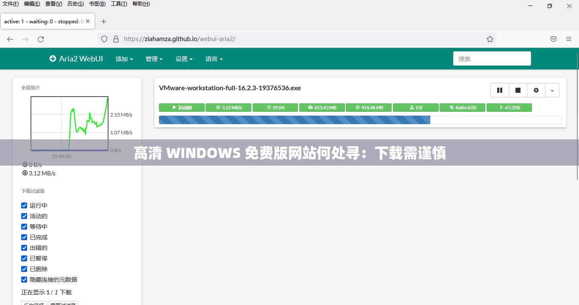Click the 67.35% progress badge
Screen dimensions: 579x305
[x=509, y=108]
